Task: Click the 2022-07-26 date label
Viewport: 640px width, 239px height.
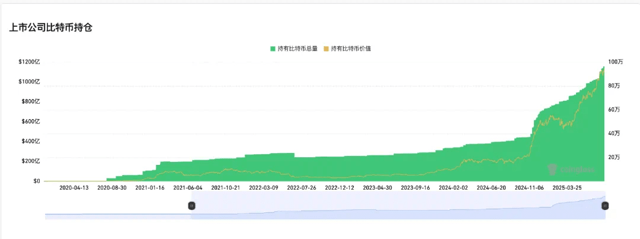Action: point(302,187)
